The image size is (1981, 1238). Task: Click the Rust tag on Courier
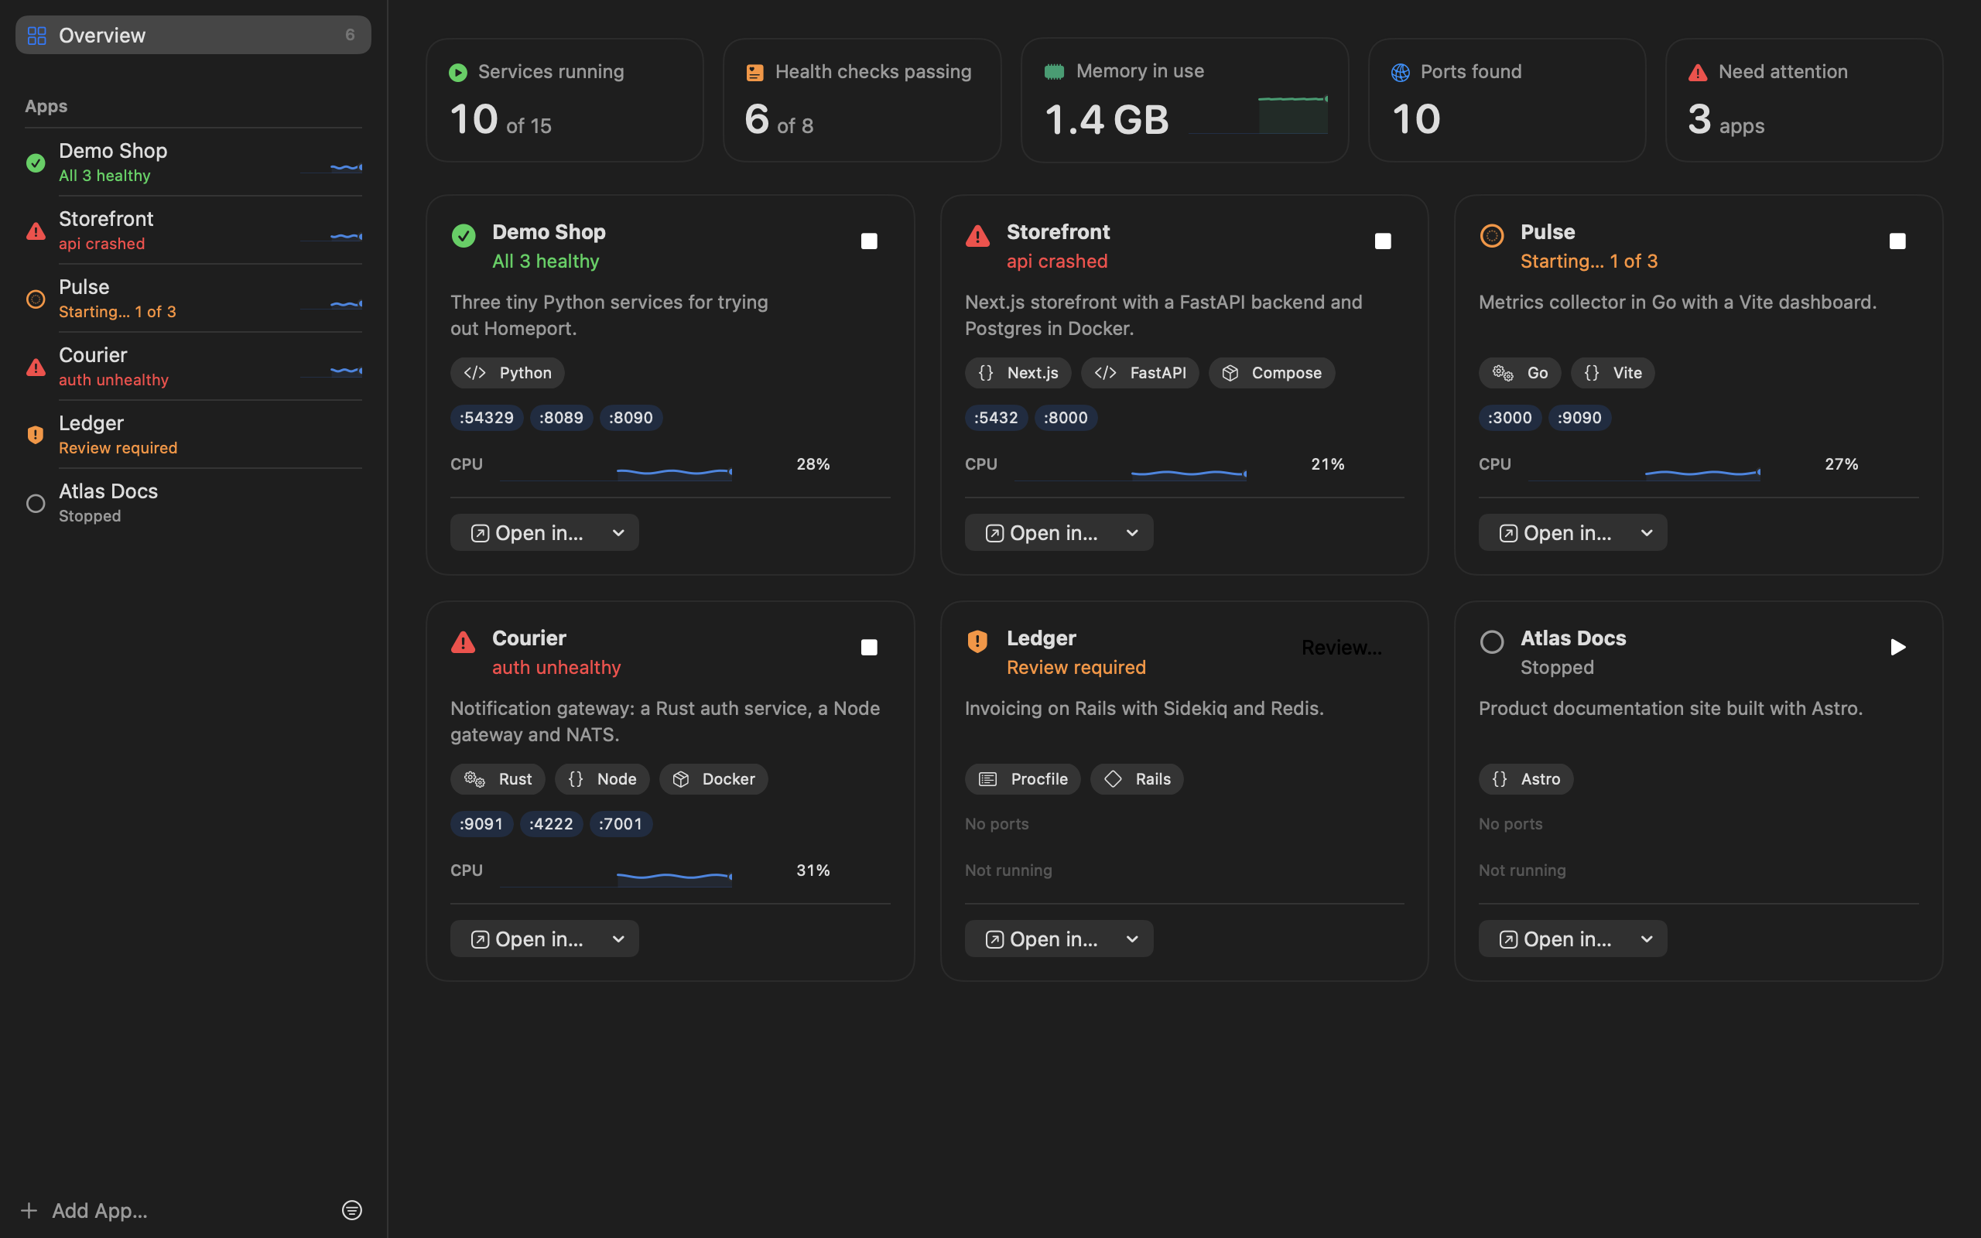coord(497,778)
